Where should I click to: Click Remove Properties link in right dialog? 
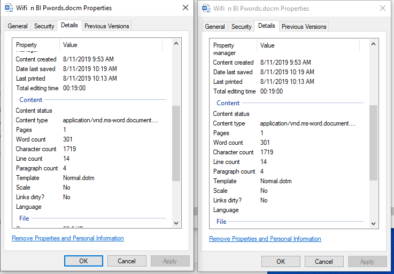pos(265,239)
